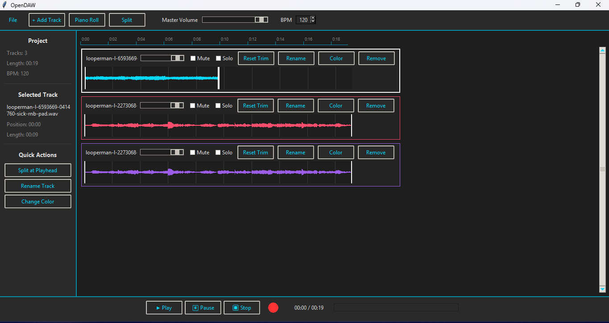Click the red track's volume slider
Screen dimensions: 609x323
pos(162,105)
